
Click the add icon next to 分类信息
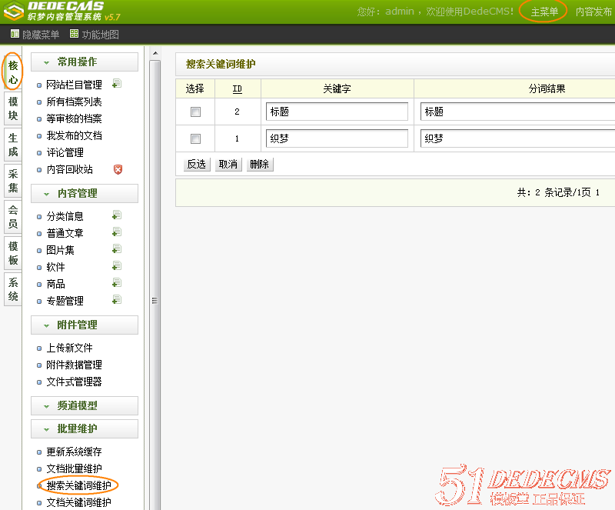click(117, 215)
